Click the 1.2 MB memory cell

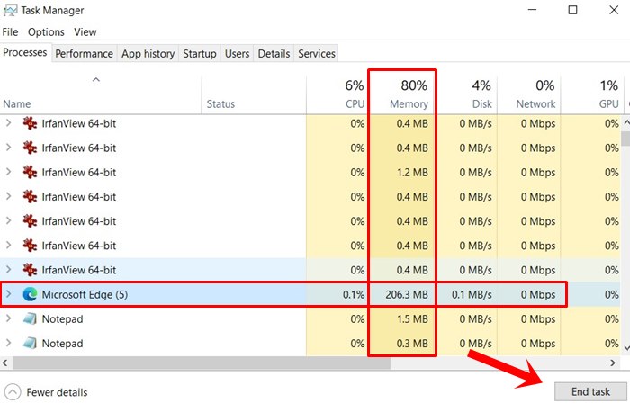[x=412, y=173]
